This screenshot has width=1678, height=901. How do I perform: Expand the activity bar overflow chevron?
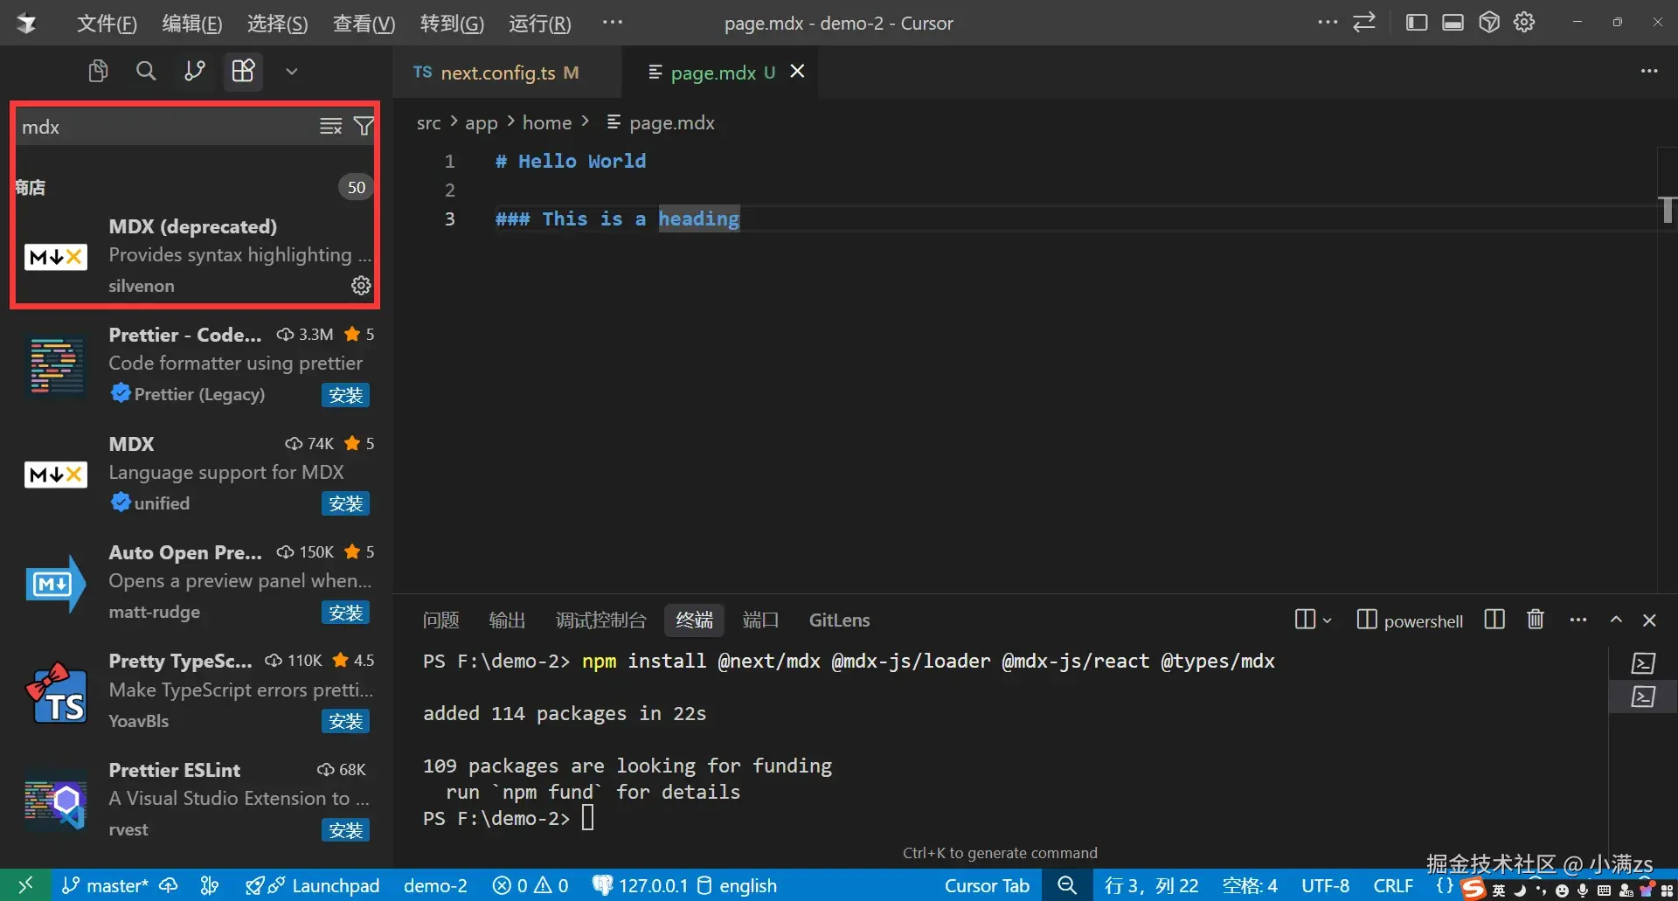[x=292, y=72]
